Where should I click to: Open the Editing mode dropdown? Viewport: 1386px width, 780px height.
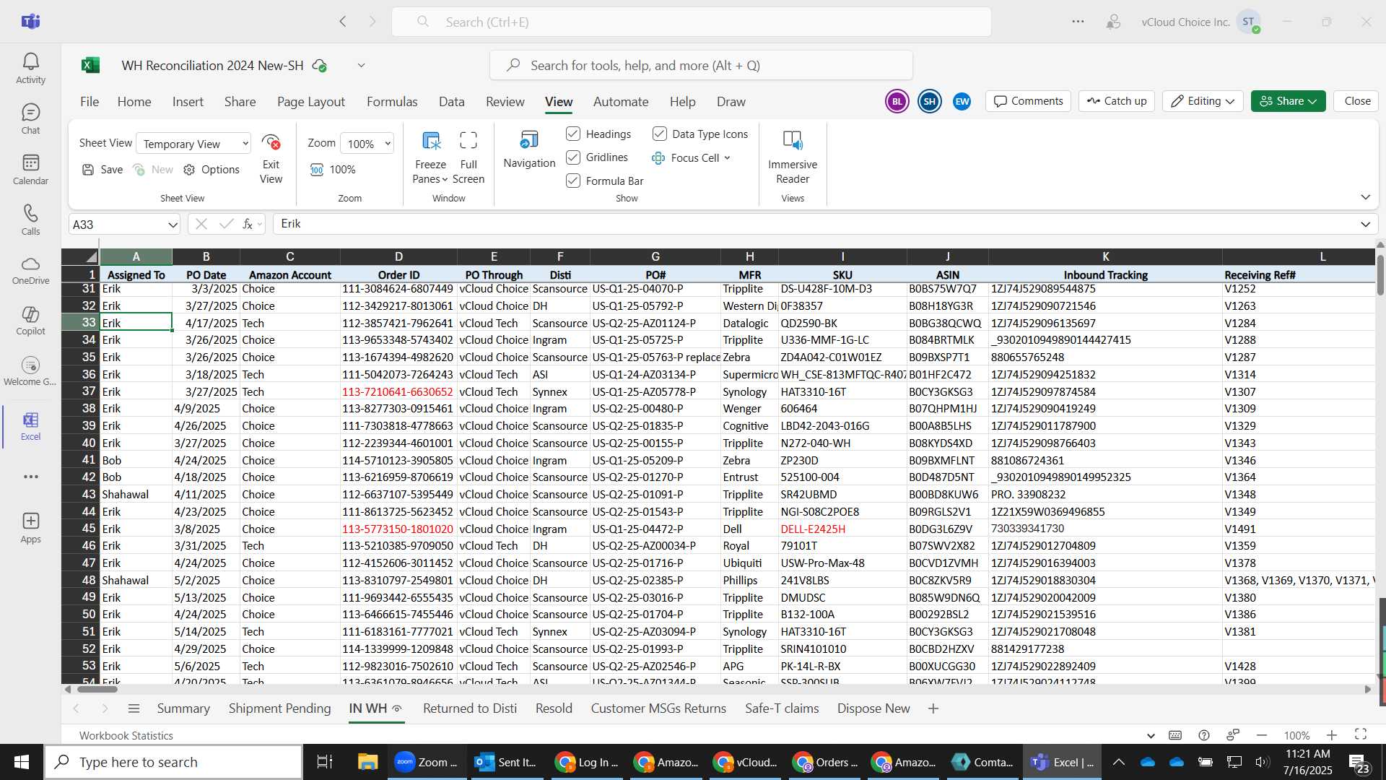[1203, 101]
